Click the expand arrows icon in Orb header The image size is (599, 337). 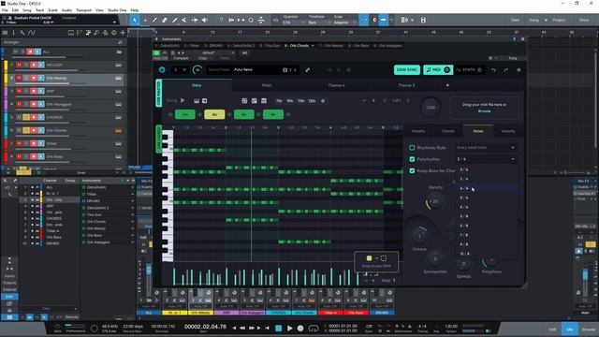tap(308, 70)
